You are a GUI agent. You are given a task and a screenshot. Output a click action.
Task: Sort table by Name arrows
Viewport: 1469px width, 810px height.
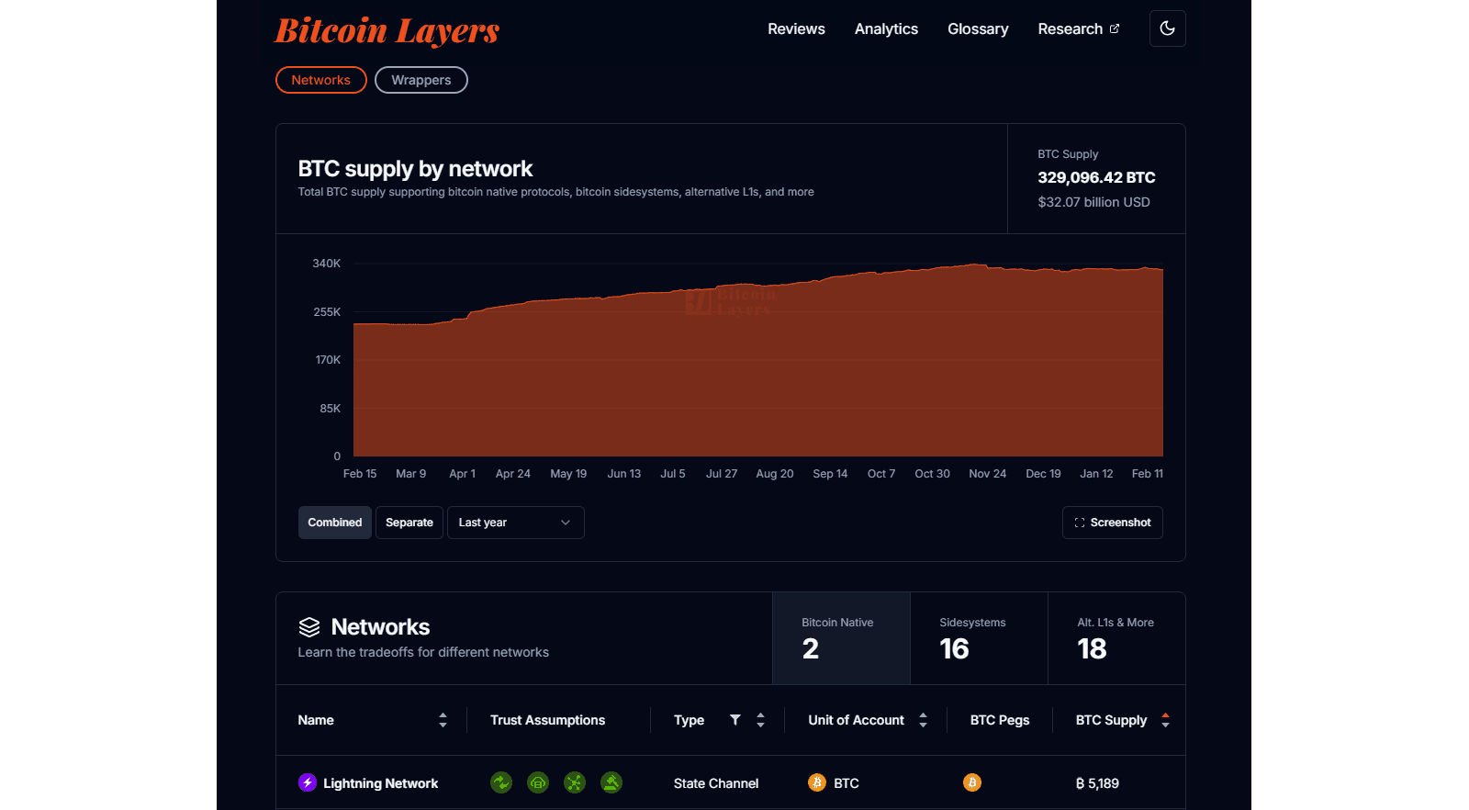coord(443,720)
